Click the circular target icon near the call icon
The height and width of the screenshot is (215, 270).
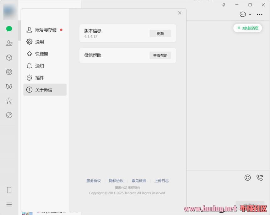(247, 177)
